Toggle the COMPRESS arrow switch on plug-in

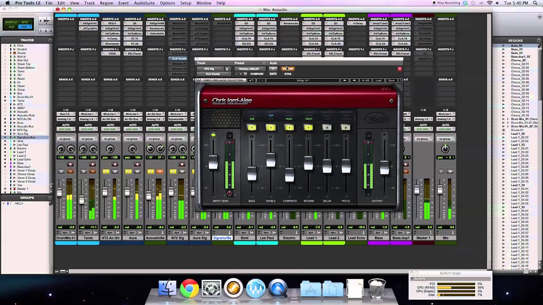coord(289,128)
